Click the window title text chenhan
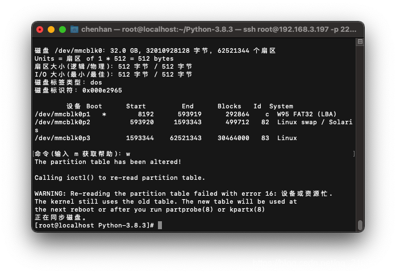 [x=97, y=29]
